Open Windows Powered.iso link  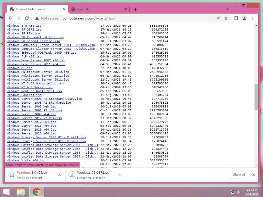click(x=24, y=95)
